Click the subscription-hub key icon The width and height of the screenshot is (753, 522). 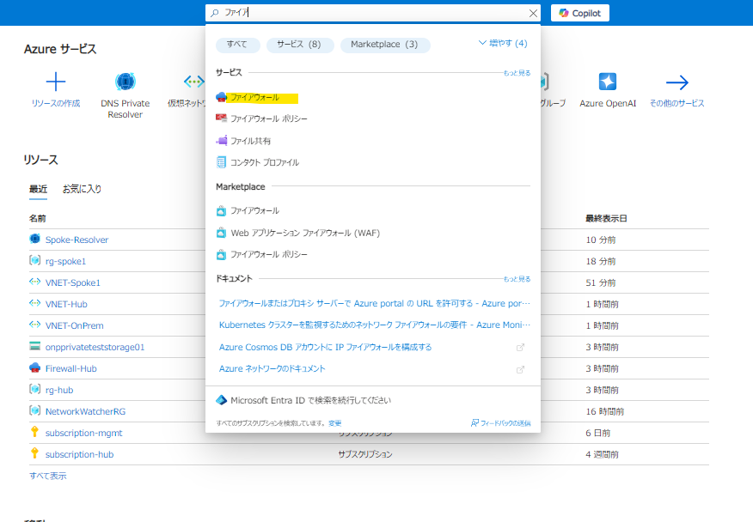[34, 453]
